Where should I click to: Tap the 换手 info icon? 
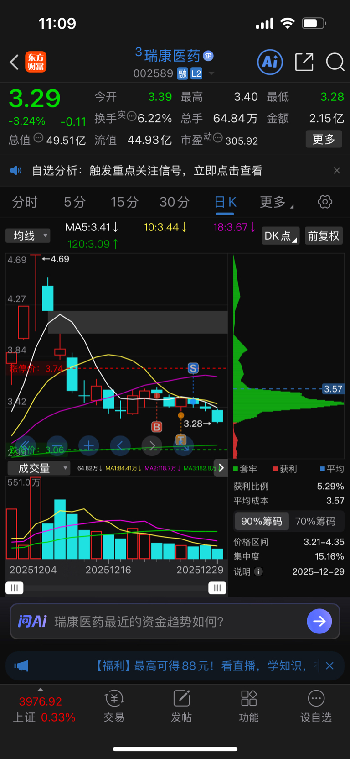[x=131, y=116]
